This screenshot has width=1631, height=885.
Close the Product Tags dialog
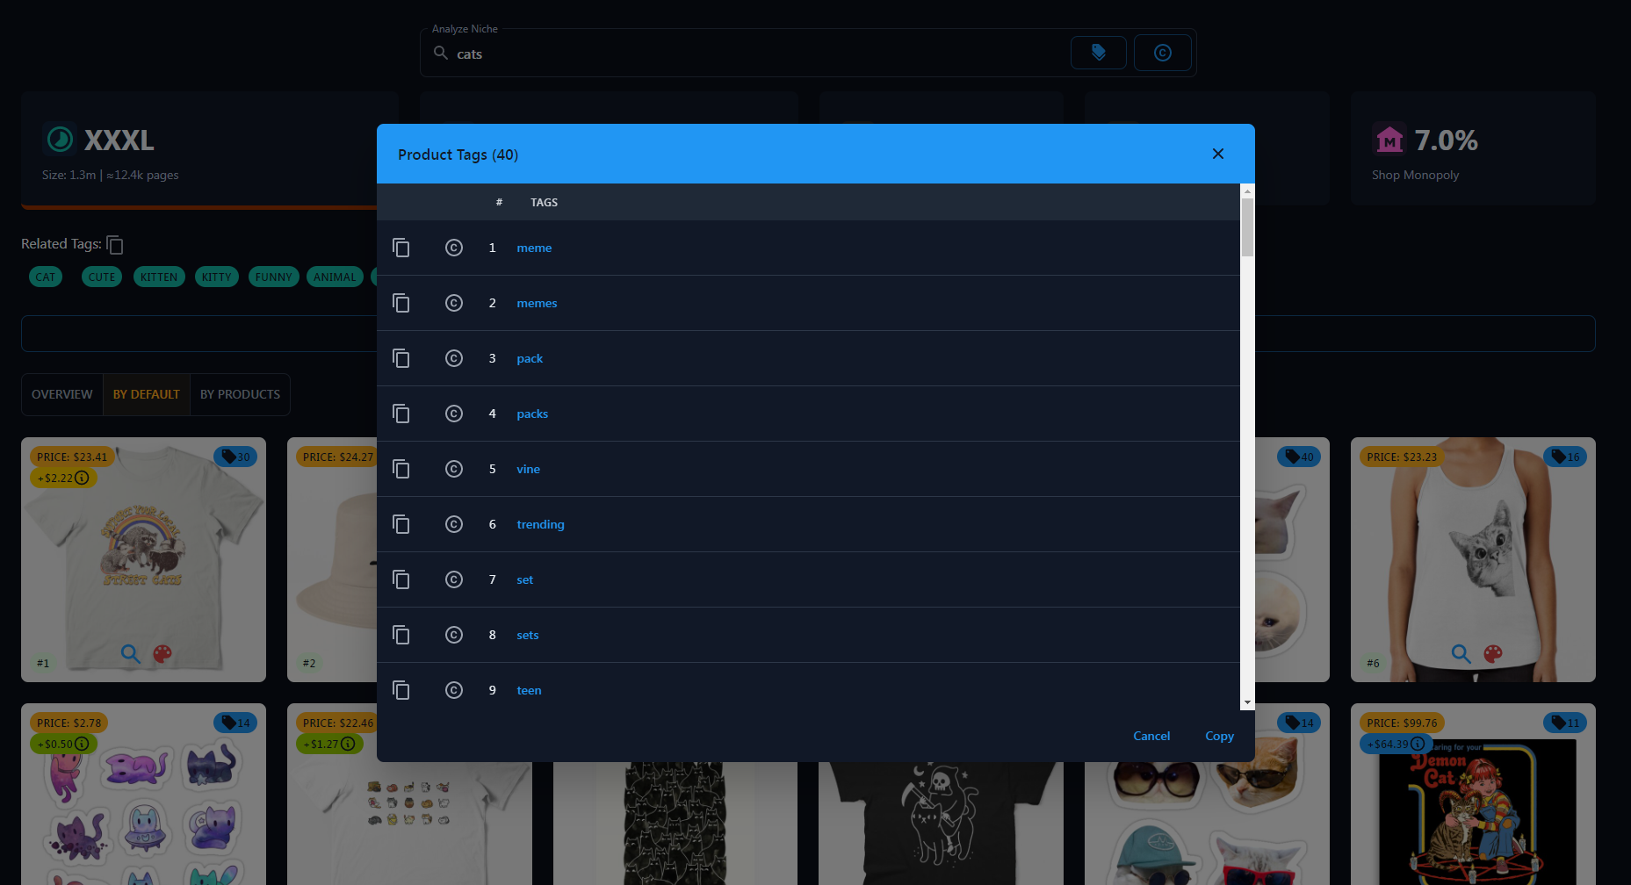point(1218,154)
